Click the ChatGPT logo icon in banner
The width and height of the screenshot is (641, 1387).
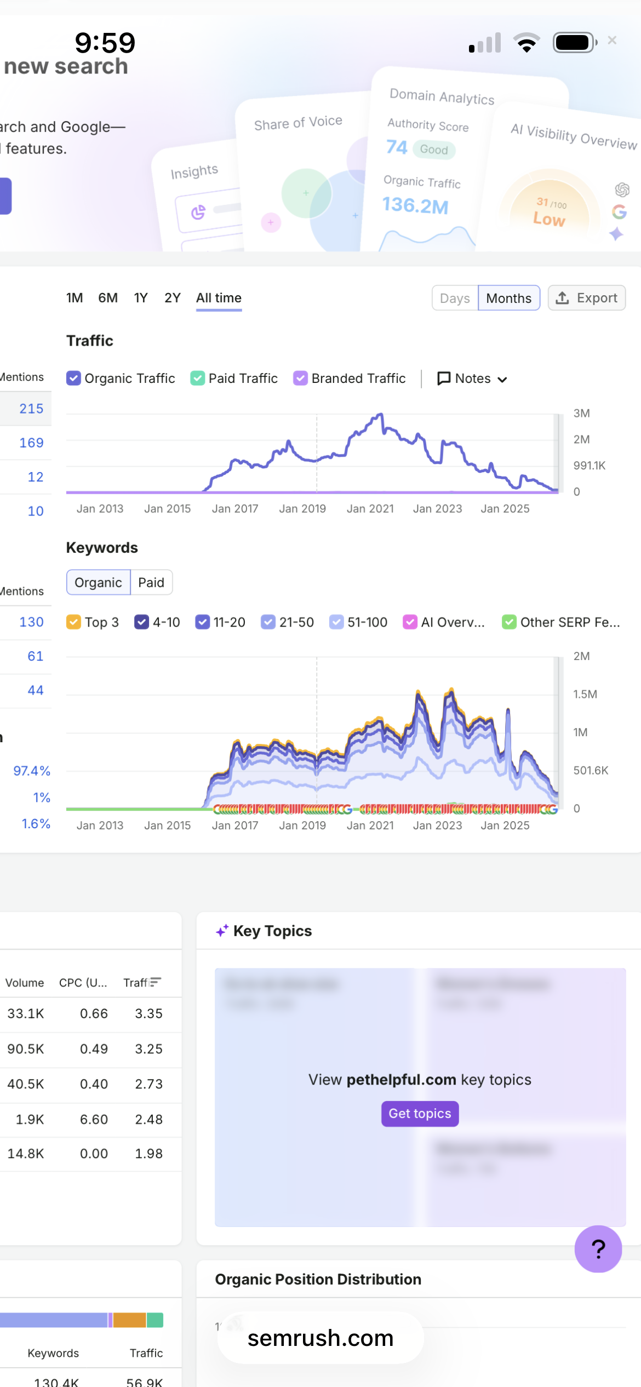622,190
